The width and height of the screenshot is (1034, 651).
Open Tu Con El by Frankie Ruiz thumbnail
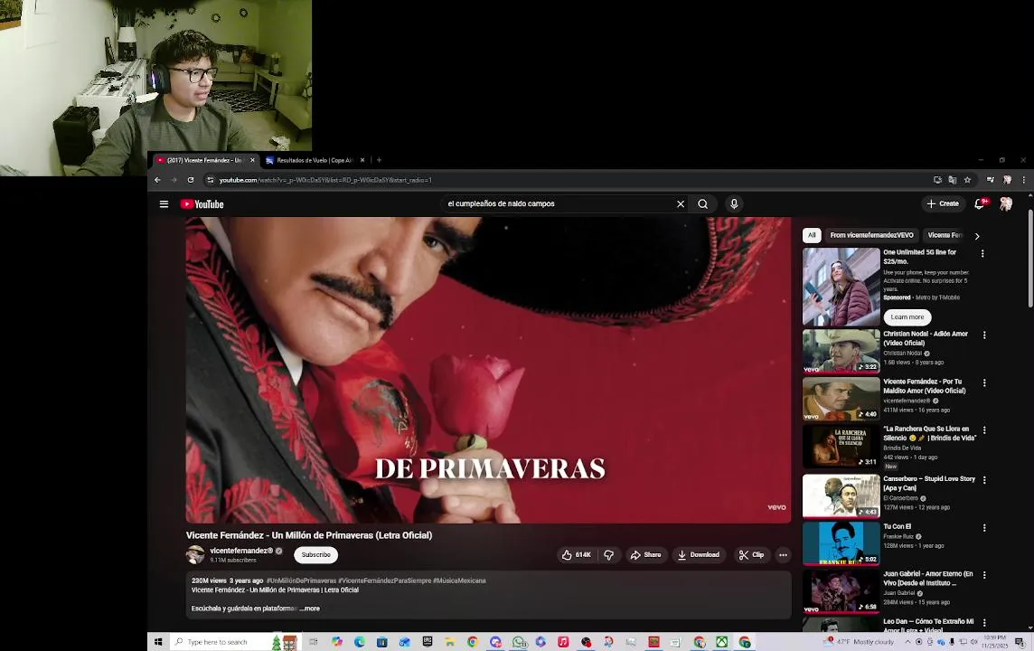coord(841,543)
